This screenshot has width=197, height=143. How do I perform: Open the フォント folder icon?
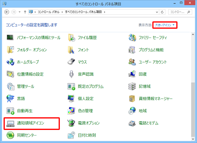tap(71, 50)
